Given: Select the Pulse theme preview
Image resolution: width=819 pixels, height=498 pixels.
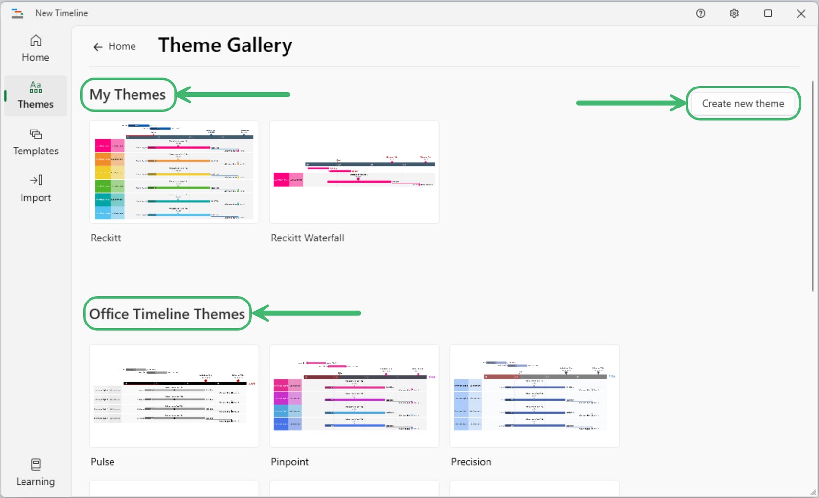Looking at the screenshot, I should [x=174, y=396].
